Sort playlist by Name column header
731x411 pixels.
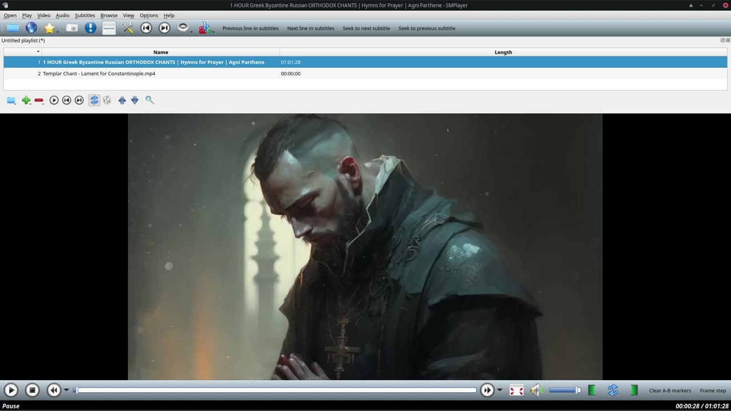tap(160, 52)
